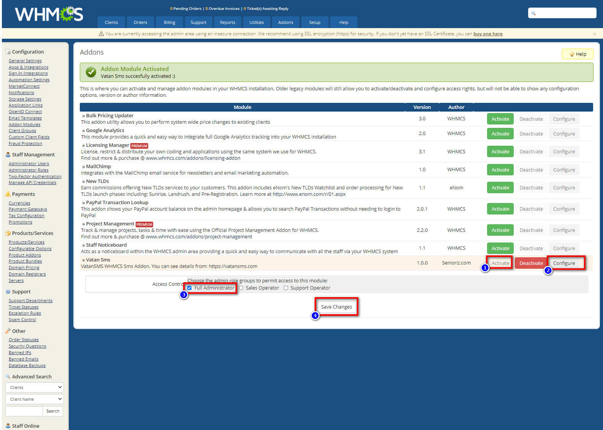Click the WHMCS logo
The height and width of the screenshot is (430, 603).
[x=49, y=14]
